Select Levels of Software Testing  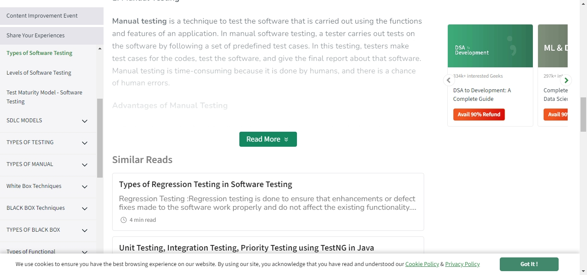[x=39, y=73]
